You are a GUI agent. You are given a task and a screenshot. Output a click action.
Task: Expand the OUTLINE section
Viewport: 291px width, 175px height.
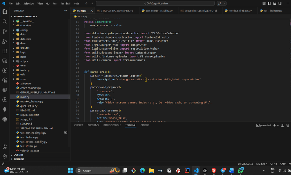coord(18,154)
